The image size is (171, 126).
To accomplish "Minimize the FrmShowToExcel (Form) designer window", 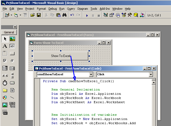I will (148, 35).
